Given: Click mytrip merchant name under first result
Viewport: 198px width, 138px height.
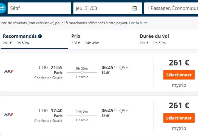Looking at the screenshot, I should click(x=179, y=85).
